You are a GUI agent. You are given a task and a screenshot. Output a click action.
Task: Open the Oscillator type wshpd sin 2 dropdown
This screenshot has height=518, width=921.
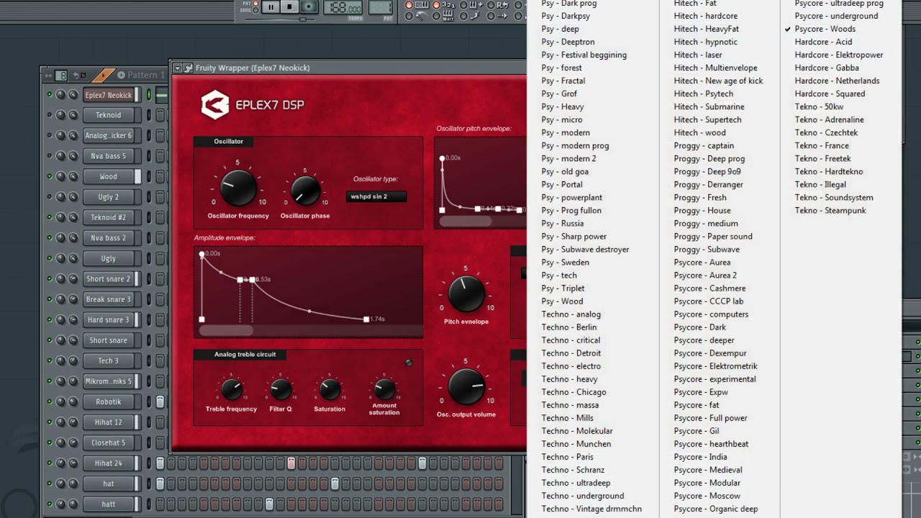(376, 196)
